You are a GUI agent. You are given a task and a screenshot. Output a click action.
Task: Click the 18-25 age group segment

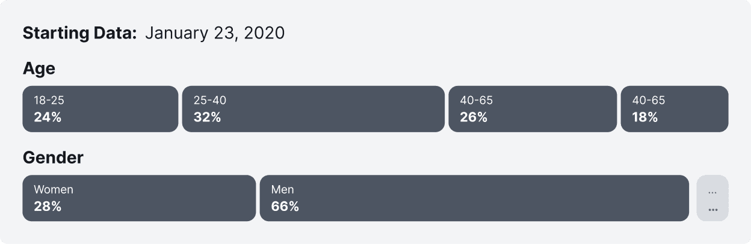100,109
